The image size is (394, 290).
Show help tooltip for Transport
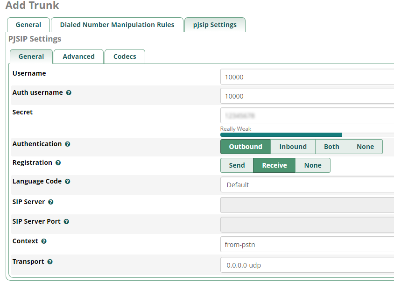tap(50, 262)
